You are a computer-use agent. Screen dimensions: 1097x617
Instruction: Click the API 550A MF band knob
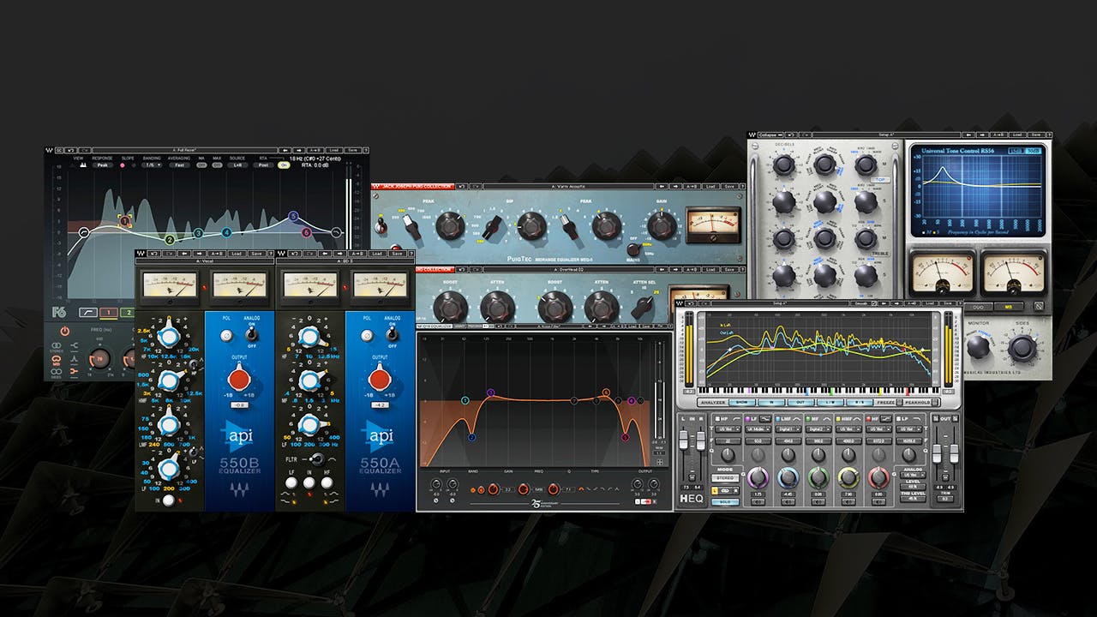click(309, 379)
